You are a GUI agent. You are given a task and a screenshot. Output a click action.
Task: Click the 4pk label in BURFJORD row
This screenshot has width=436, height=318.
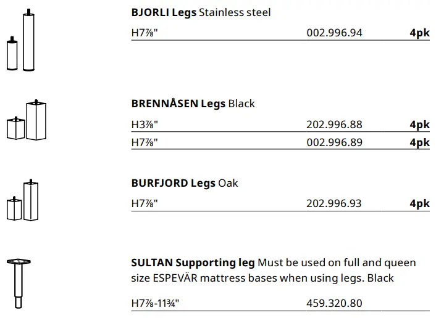[419, 203]
